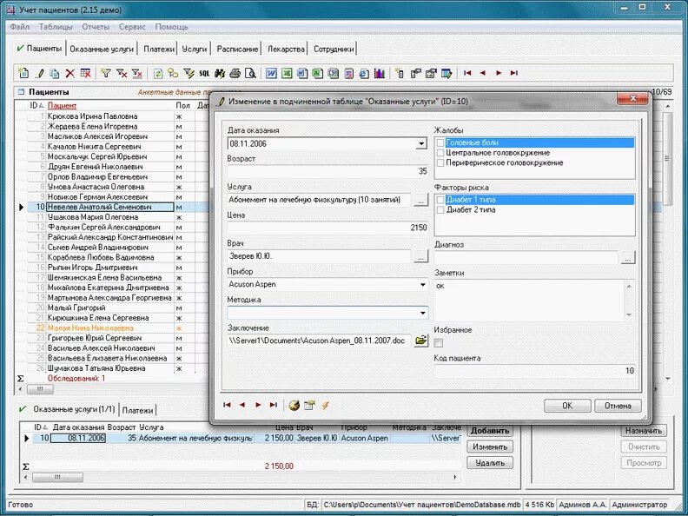The width and height of the screenshot is (688, 516).
Task: Expand the Прибор dropdown list
Action: (422, 284)
